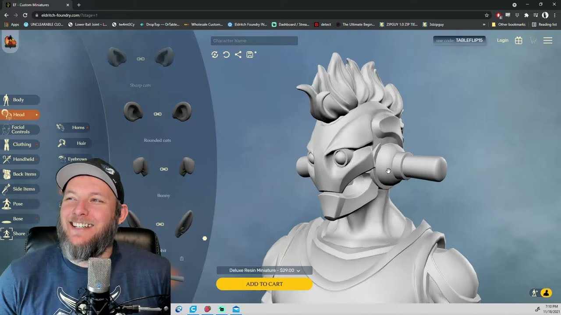The width and height of the screenshot is (561, 315).
Task: Click ADD TO CART button
Action: pos(264,284)
